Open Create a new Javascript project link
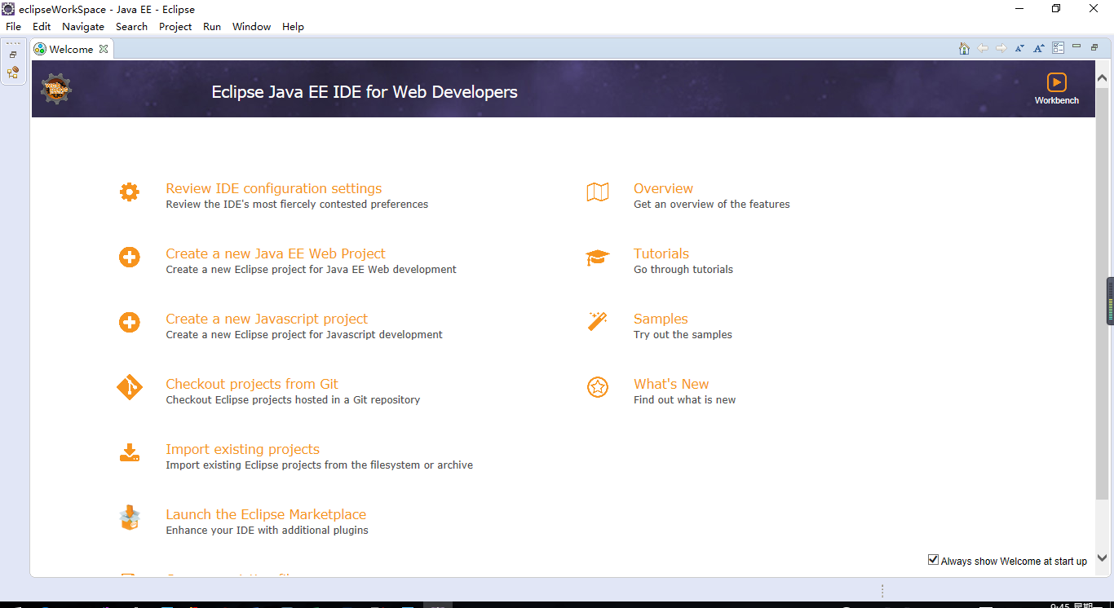 tap(267, 319)
